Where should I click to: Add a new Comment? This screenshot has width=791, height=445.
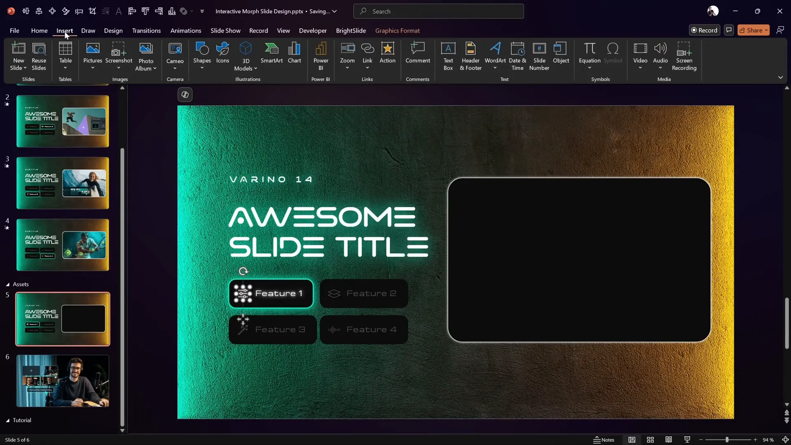417,53
